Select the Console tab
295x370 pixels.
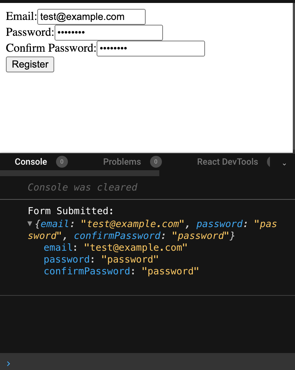tap(31, 162)
